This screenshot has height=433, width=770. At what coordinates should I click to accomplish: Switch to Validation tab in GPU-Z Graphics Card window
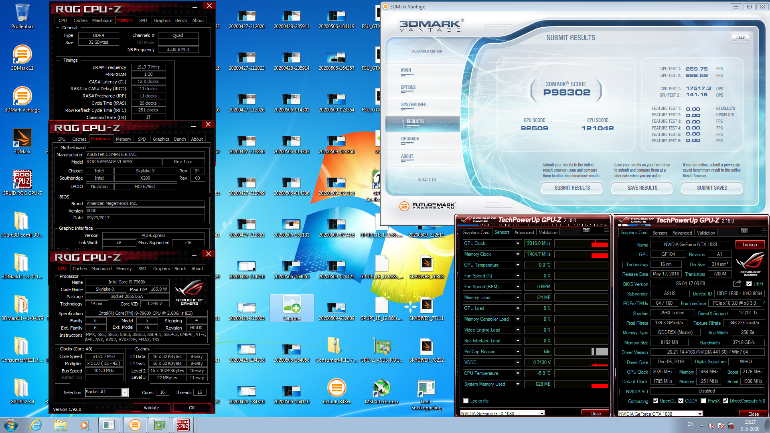[706, 233]
